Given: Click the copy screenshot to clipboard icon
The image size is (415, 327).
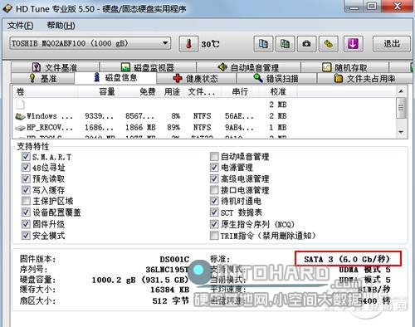Looking at the screenshot, I should pyautogui.click(x=285, y=44).
